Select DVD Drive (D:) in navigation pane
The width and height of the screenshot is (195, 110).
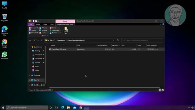pyautogui.click(x=38, y=85)
